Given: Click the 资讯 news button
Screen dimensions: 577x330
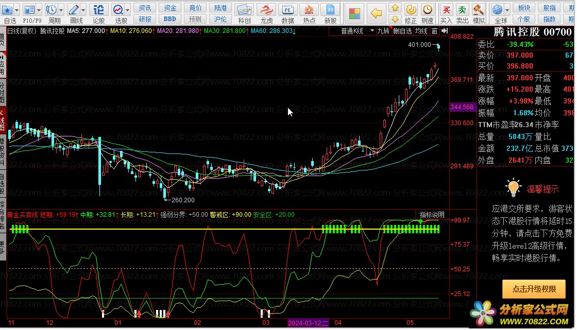Looking at the screenshot, I should 145,8.
